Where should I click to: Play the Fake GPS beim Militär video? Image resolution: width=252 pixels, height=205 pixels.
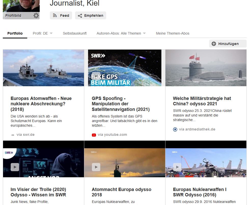(x=96, y=76)
